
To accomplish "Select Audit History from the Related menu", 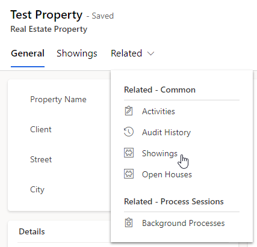I will click(x=166, y=132).
